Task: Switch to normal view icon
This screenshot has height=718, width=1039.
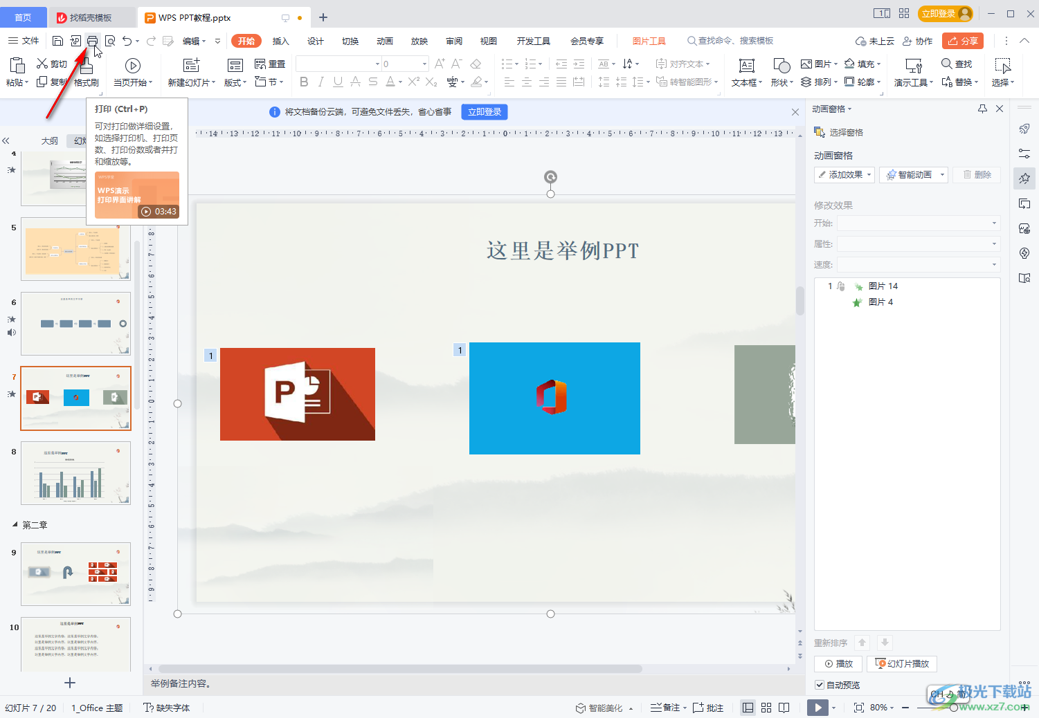Action: tap(748, 708)
